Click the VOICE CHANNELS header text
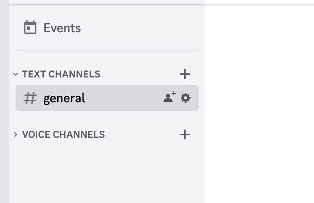314x203 pixels. [x=63, y=135]
